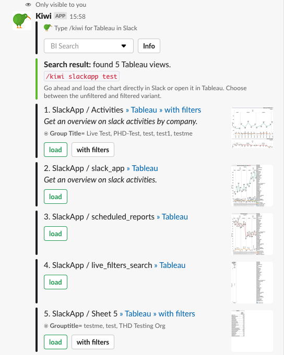Viewport: 284px width, 355px height.
Task: Open the Tableau link for slack_app
Action: (x=145, y=168)
